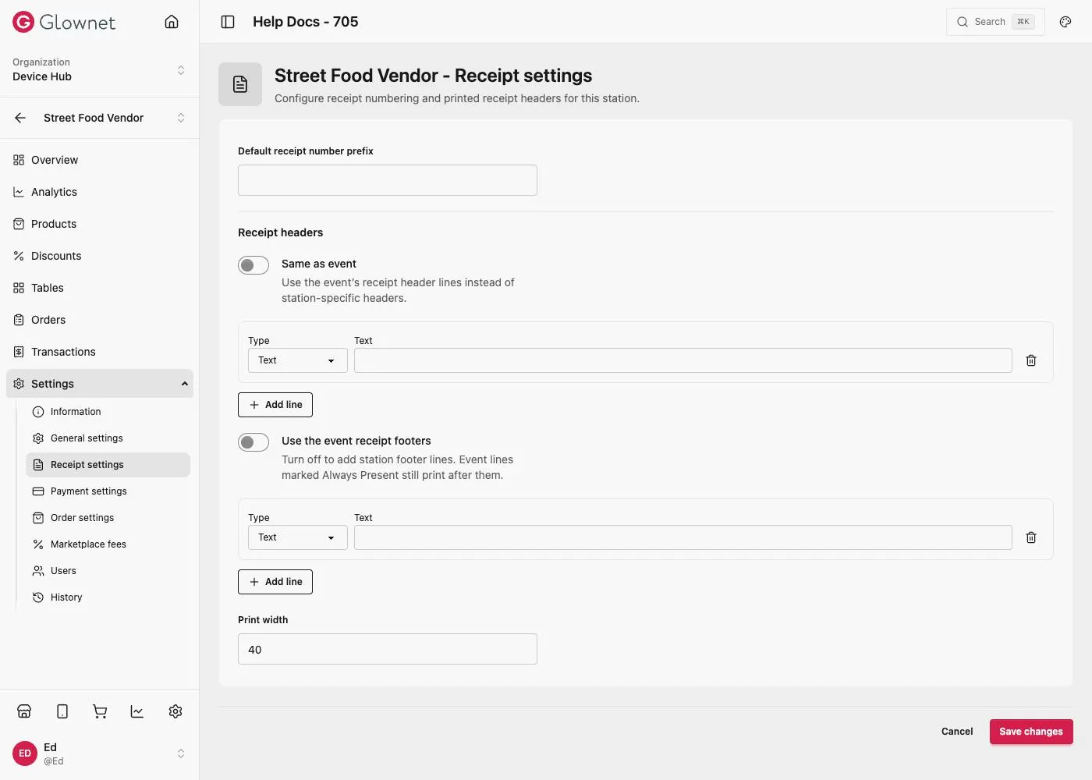The image size is (1092, 780).
Task: Open General settings
Action: [x=108, y=438]
